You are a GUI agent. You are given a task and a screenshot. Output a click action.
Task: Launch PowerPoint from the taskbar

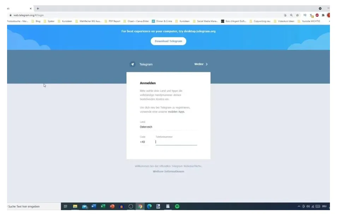tap(112, 207)
